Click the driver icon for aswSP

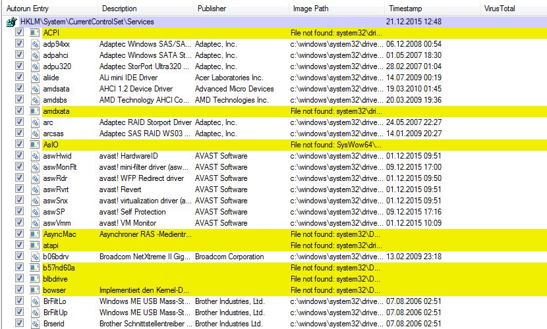coord(34,212)
